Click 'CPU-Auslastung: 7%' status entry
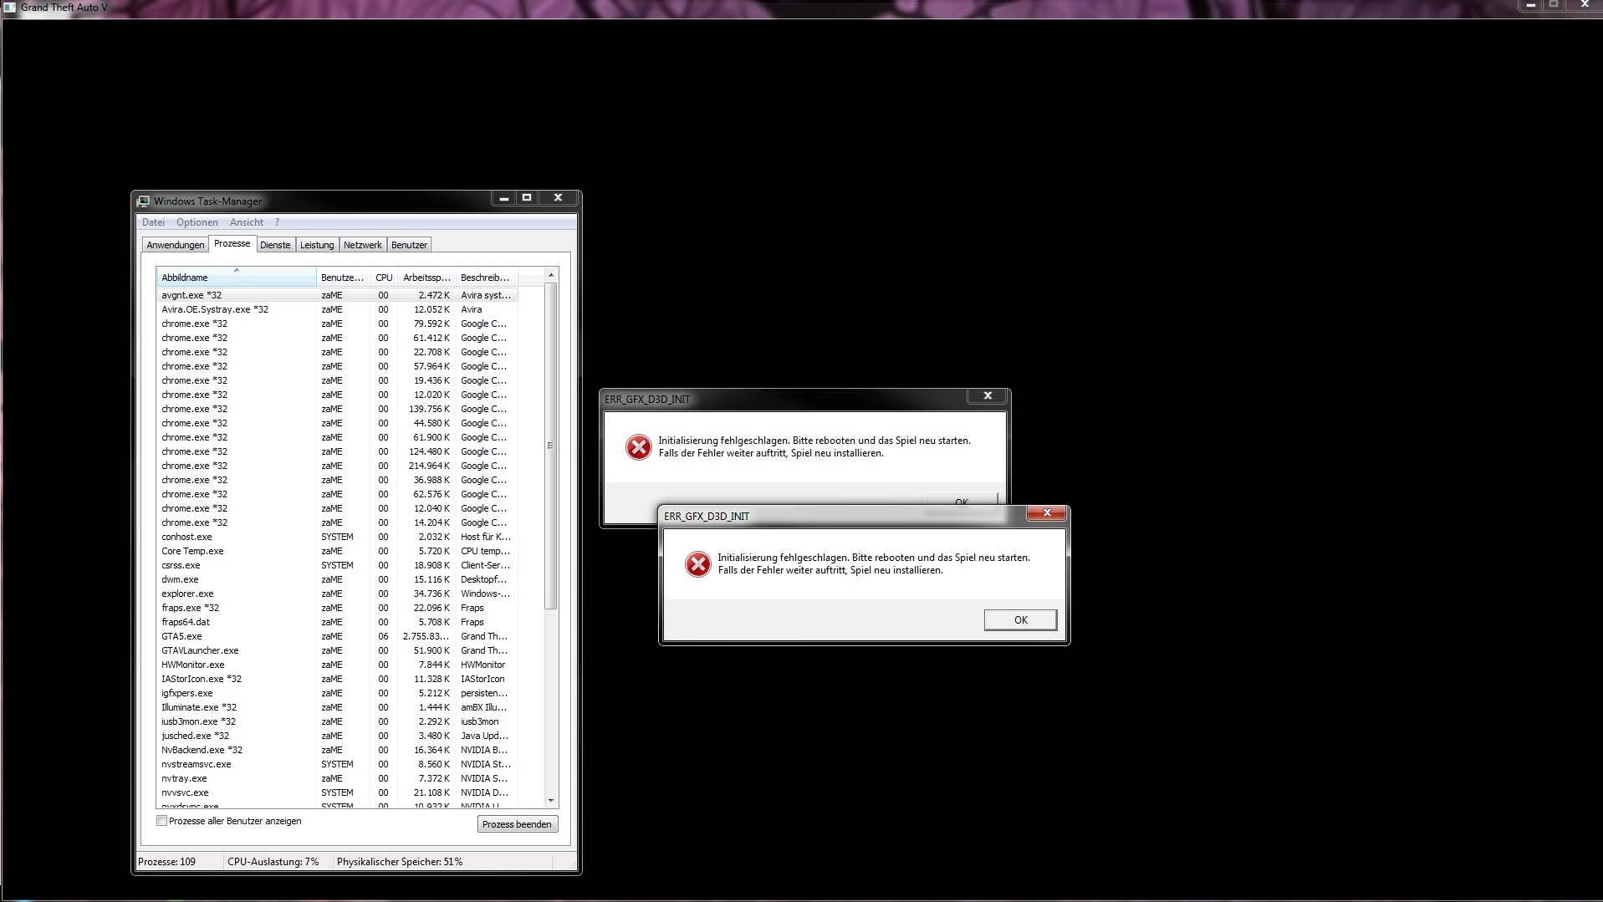This screenshot has height=902, width=1603. [273, 862]
